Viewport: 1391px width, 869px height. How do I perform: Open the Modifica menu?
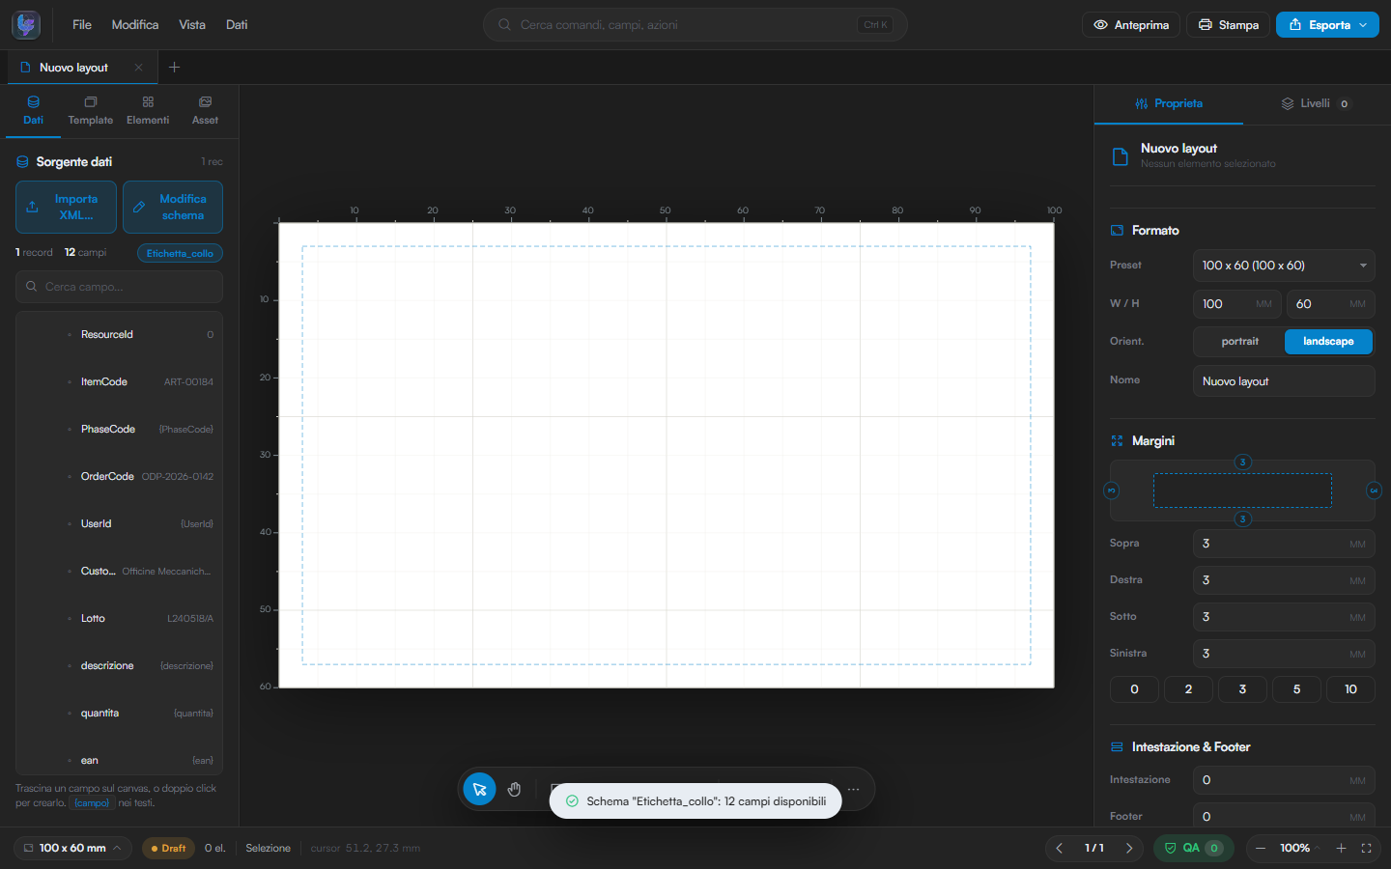tap(135, 25)
